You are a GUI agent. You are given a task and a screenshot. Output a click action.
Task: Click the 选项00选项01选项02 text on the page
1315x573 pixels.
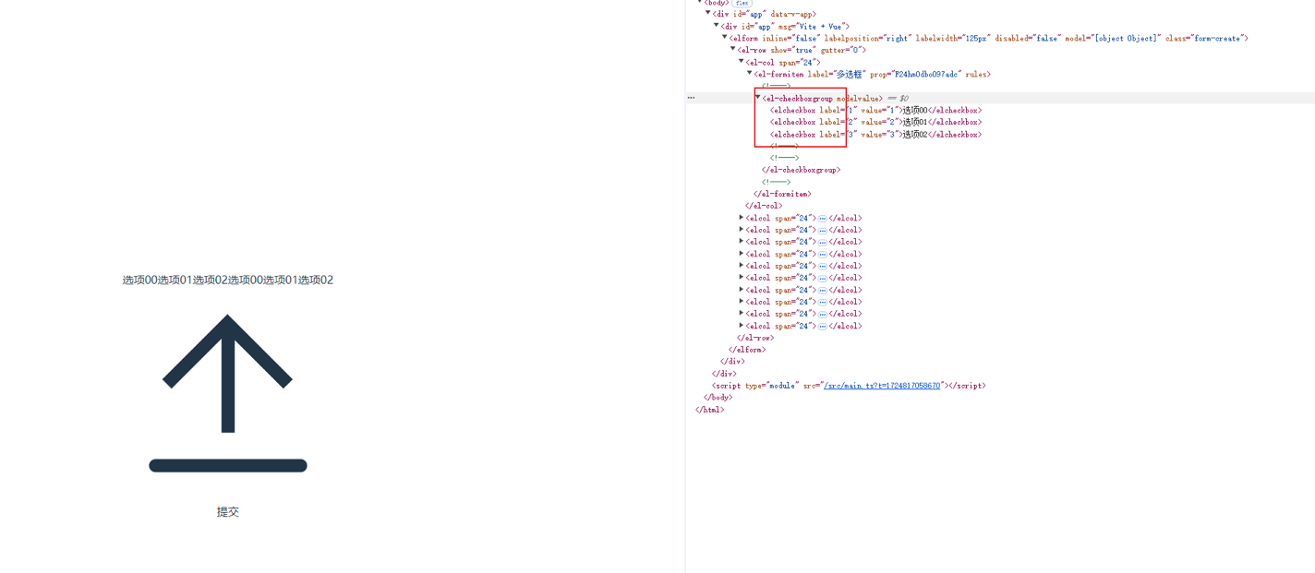pos(227,281)
